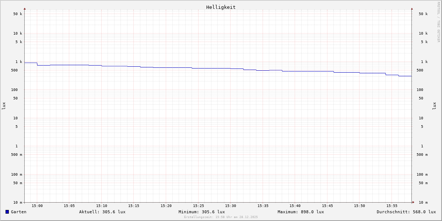Click the left y-axis lux label
Image resolution: width=442 pixels, height=221 pixels.
click(4, 106)
